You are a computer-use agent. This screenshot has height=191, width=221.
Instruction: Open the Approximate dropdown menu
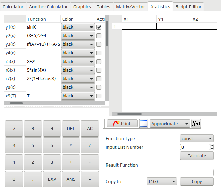tap(170, 124)
